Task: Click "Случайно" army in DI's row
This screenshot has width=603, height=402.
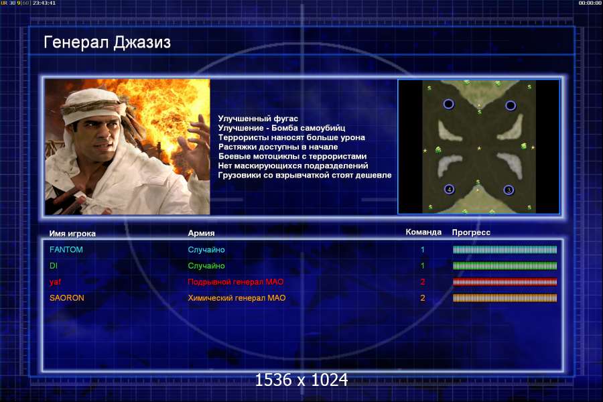Action: (206, 266)
